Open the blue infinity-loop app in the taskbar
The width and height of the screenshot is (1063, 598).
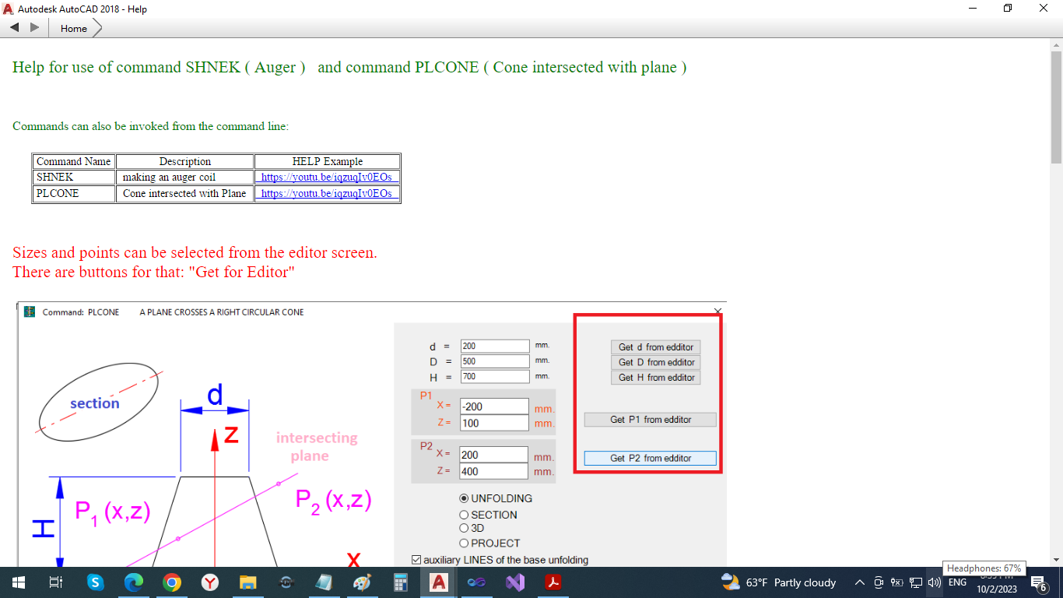click(477, 582)
